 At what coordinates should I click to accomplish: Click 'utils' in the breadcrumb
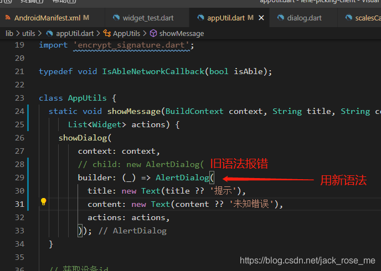(29, 34)
